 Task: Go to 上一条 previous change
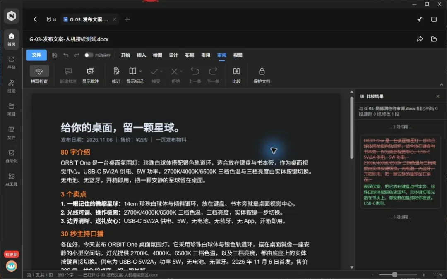click(195, 75)
